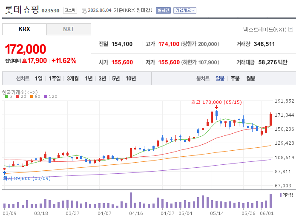296x218 pixels.
Task: Select the 1일 line chart period
Action: tap(39, 78)
